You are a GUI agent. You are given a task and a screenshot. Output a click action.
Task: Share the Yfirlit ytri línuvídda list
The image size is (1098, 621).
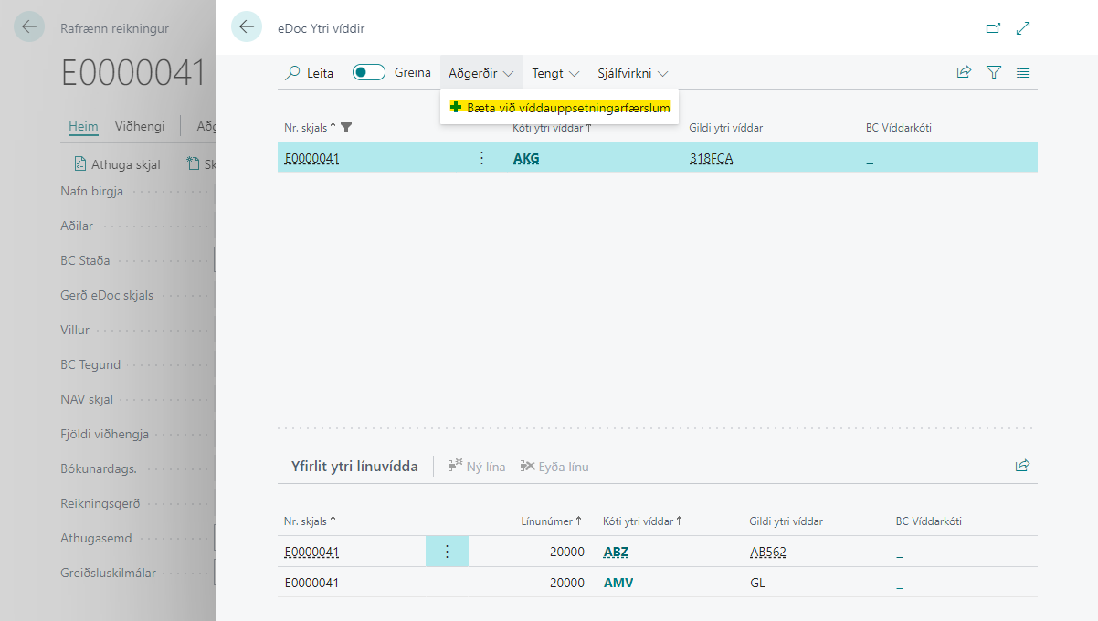click(x=1022, y=466)
